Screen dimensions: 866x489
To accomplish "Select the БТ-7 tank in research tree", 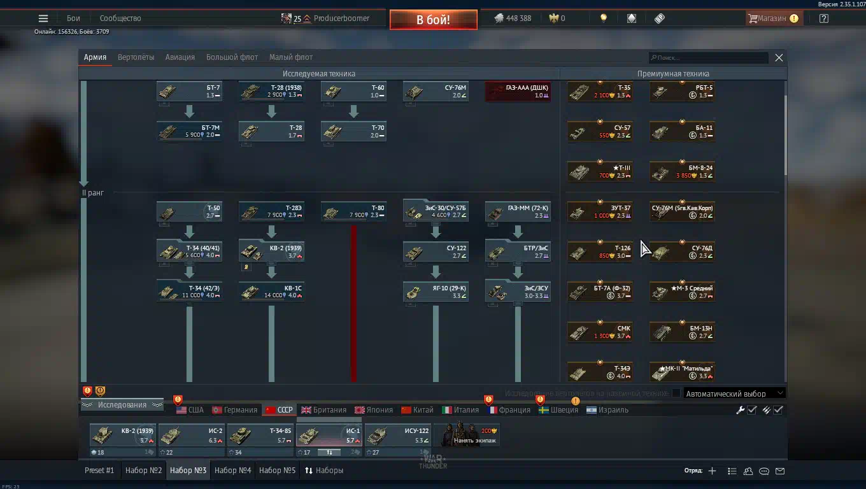I will (x=189, y=91).
